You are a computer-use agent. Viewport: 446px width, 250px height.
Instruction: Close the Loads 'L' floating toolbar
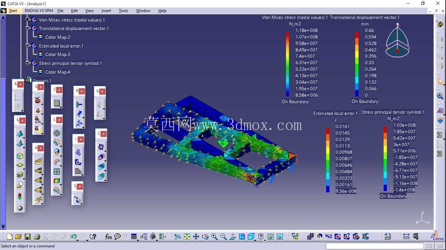(x=59, y=120)
